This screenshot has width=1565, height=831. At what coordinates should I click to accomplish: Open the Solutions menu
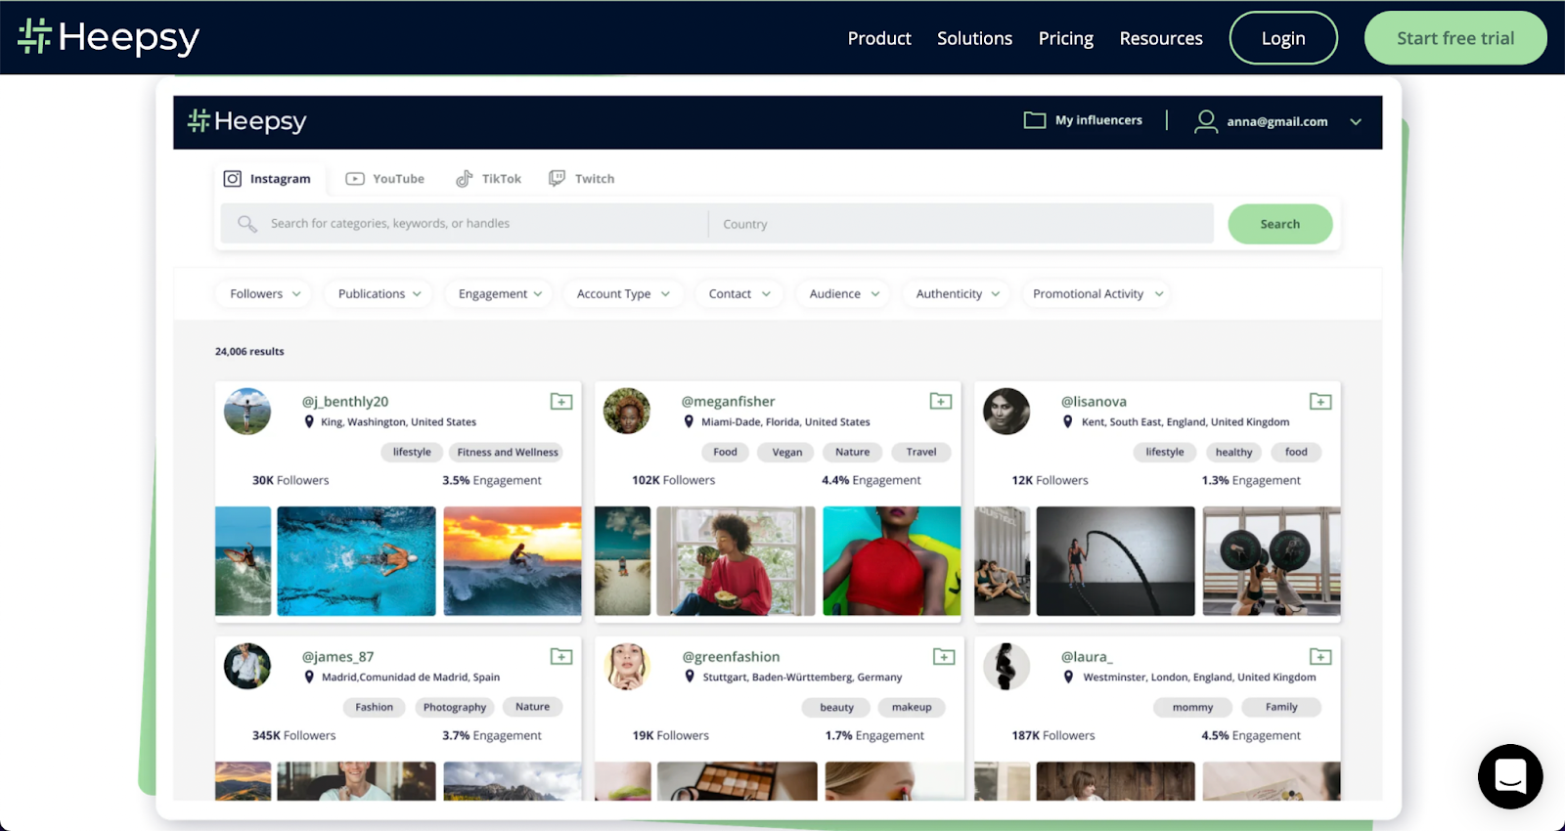tap(974, 38)
